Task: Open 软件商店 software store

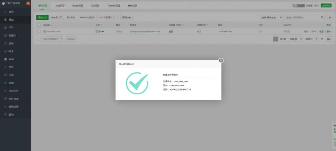Action: [13, 99]
